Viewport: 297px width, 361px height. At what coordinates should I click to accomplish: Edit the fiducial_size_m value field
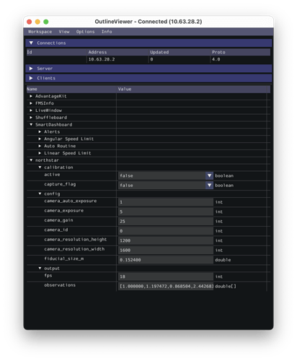(x=166, y=260)
